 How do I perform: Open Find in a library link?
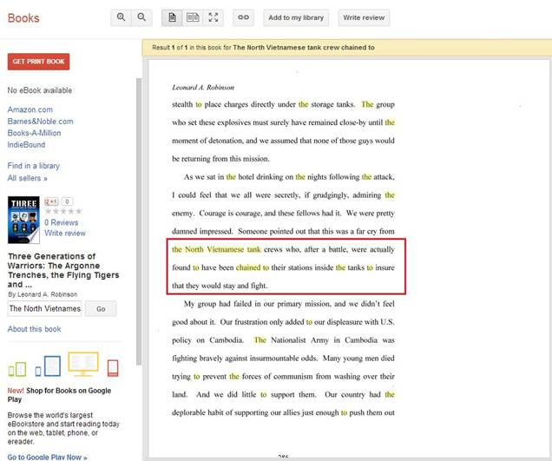[33, 166]
